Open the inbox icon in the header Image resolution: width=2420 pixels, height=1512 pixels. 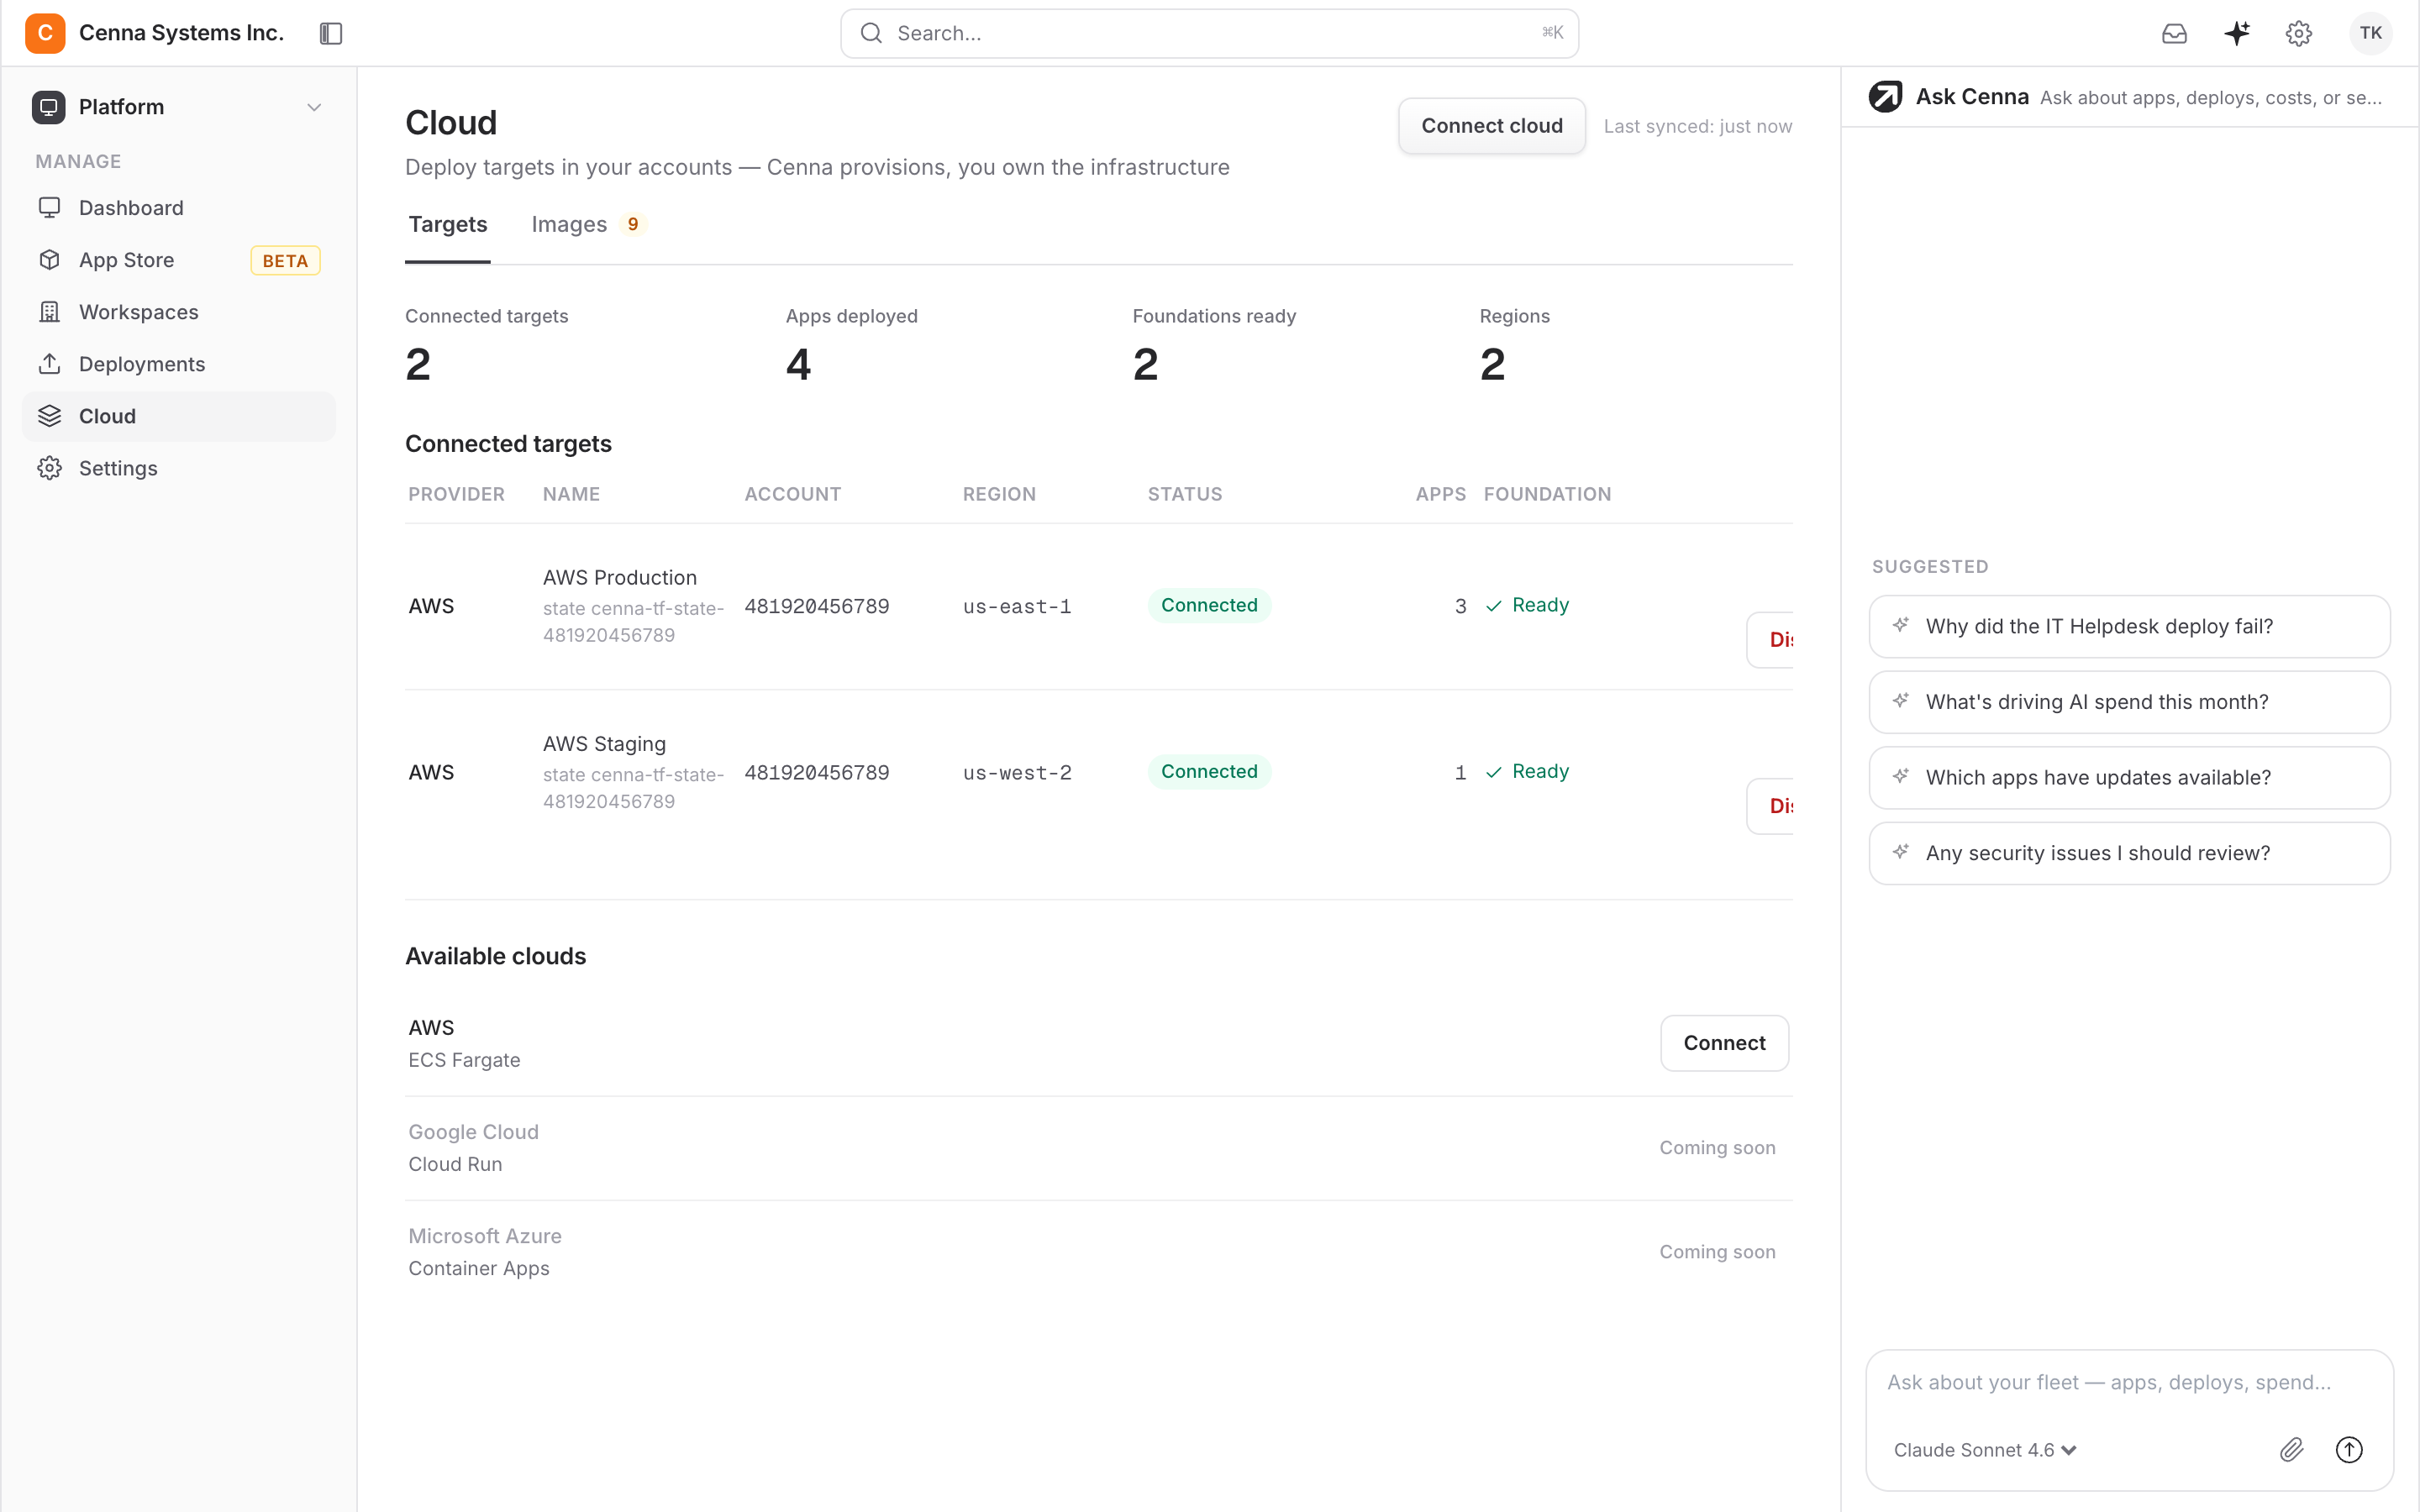[x=2174, y=33]
